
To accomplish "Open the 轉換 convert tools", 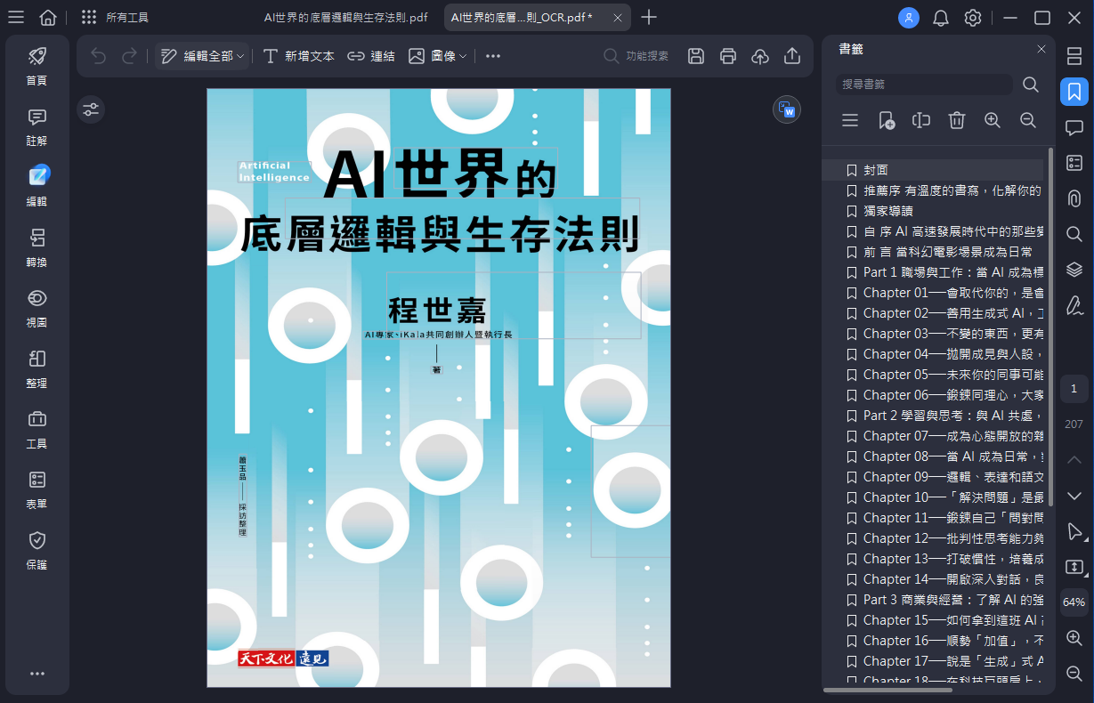I will pos(36,248).
